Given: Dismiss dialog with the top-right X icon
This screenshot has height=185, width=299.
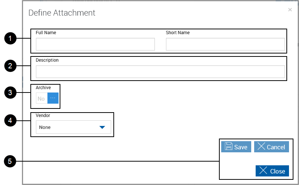Looking at the screenshot, I should tap(290, 10).
